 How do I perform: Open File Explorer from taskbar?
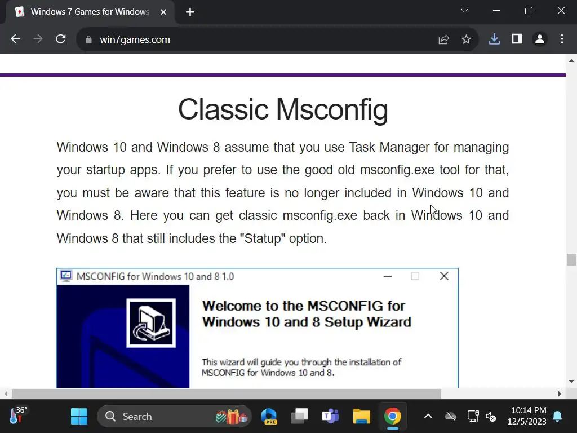(361, 417)
